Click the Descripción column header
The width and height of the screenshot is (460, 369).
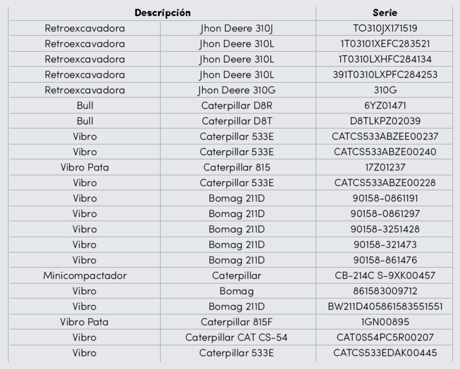[162, 13]
